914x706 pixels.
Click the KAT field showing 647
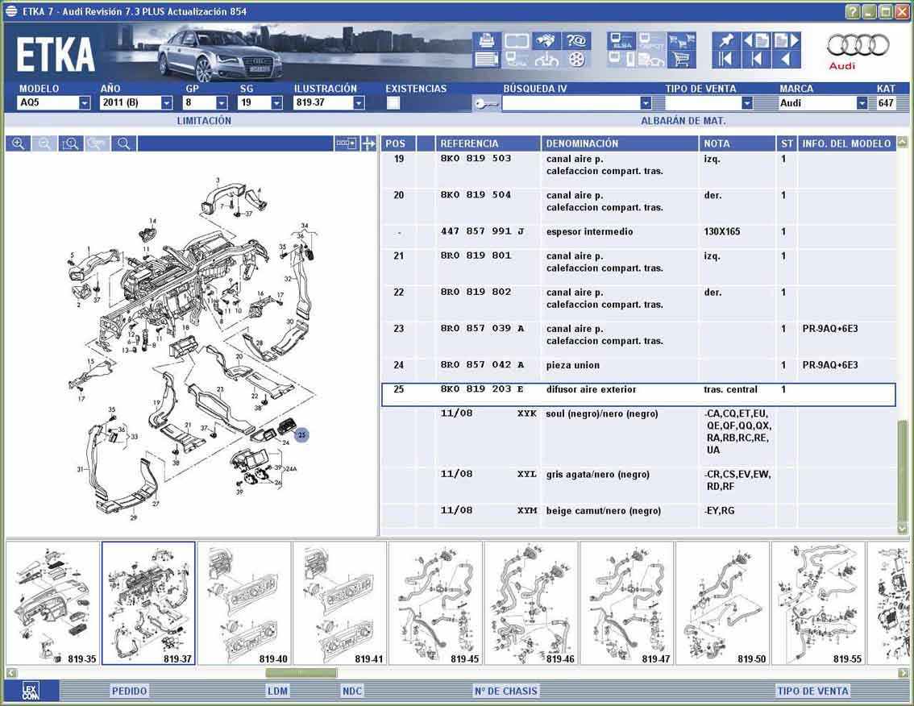[886, 103]
